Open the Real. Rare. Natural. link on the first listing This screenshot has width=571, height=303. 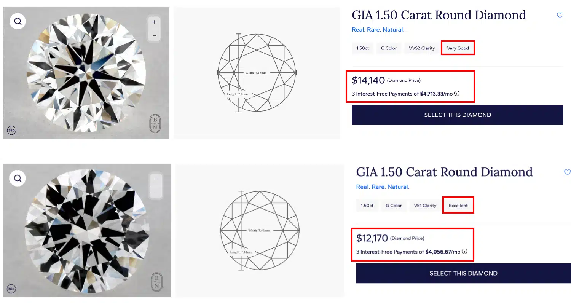click(378, 29)
